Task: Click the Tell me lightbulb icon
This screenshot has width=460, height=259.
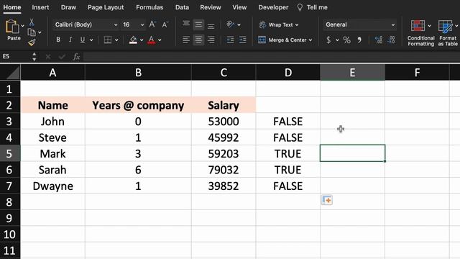Action: pyautogui.click(x=300, y=7)
